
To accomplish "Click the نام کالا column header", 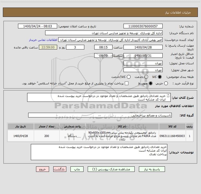I will [122, 127].
